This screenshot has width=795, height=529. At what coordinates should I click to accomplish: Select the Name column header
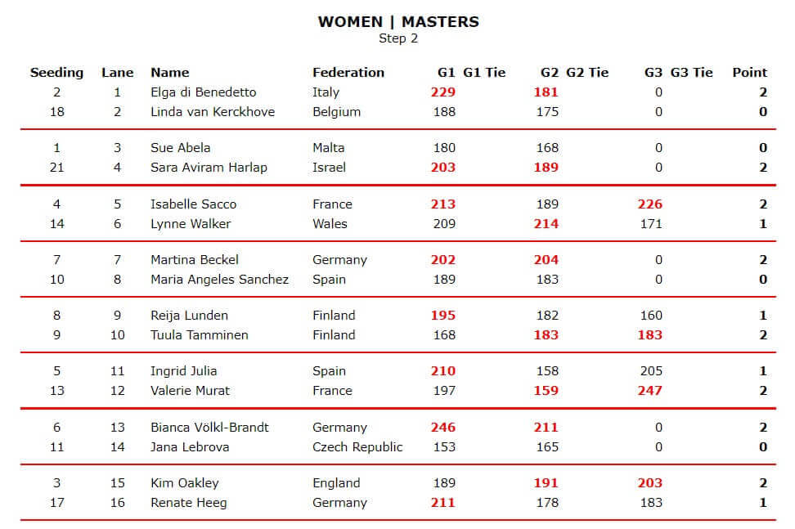click(170, 72)
